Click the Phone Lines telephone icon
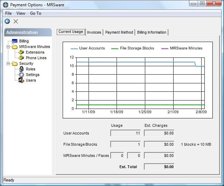Image resolution: width=224 pixels, height=186 pixels. (x=21, y=58)
